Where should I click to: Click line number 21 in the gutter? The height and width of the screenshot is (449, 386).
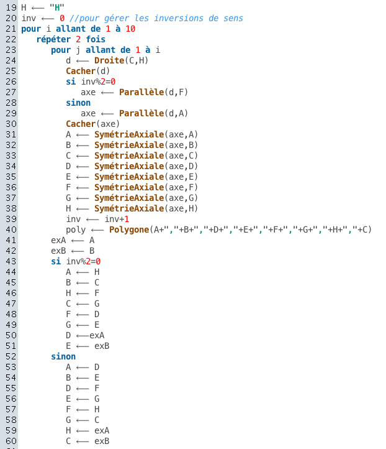point(11,29)
